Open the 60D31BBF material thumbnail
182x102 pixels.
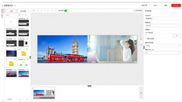[11, 33]
